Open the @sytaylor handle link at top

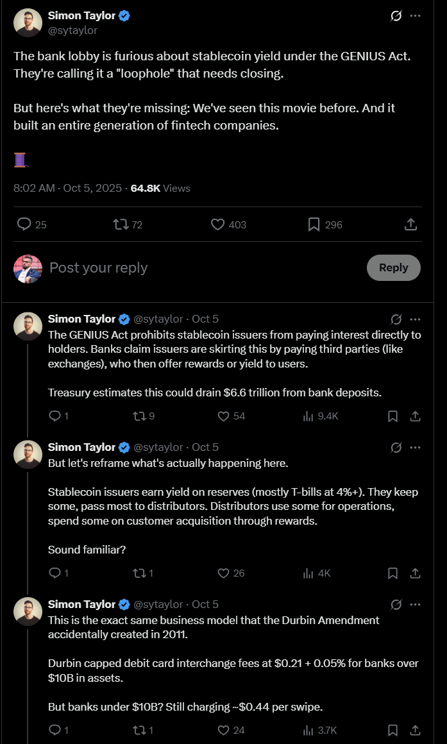72,30
